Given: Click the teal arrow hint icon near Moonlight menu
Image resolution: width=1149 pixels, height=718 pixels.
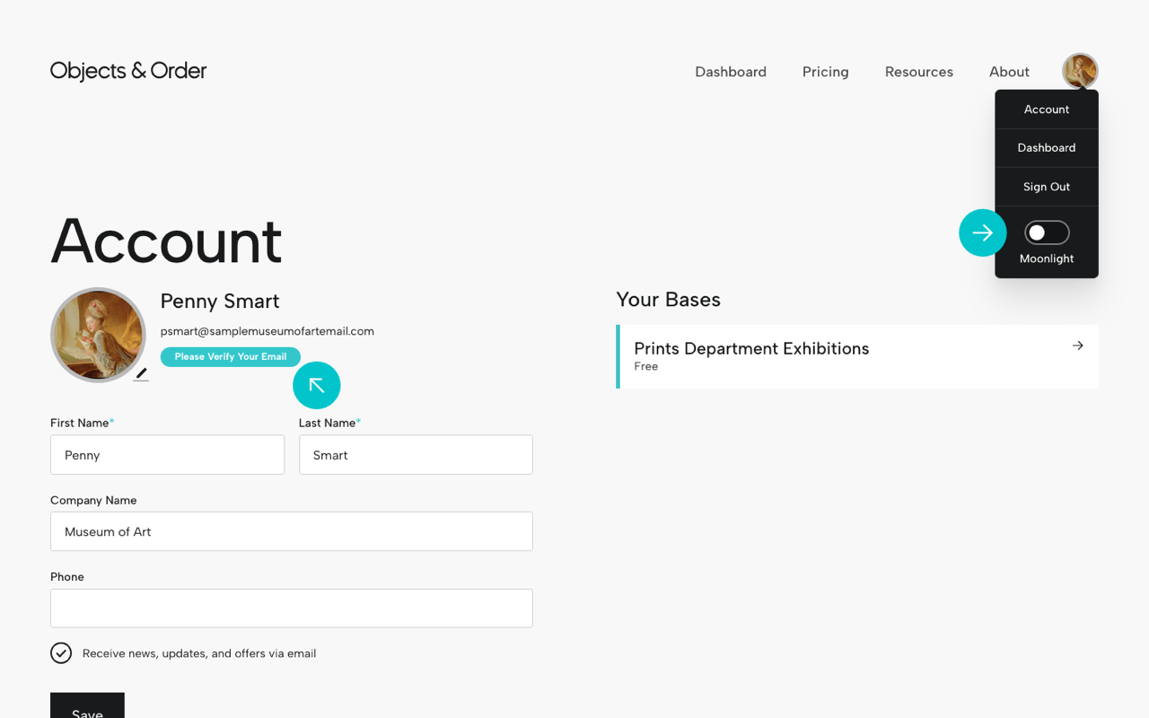Looking at the screenshot, I should coord(982,232).
